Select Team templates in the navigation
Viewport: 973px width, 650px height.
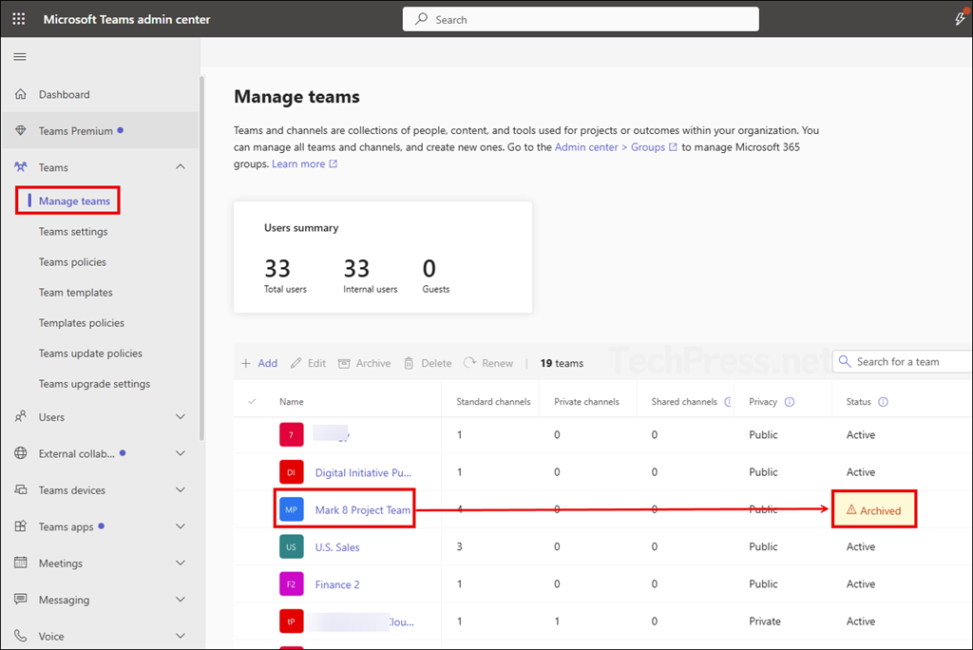tap(75, 292)
